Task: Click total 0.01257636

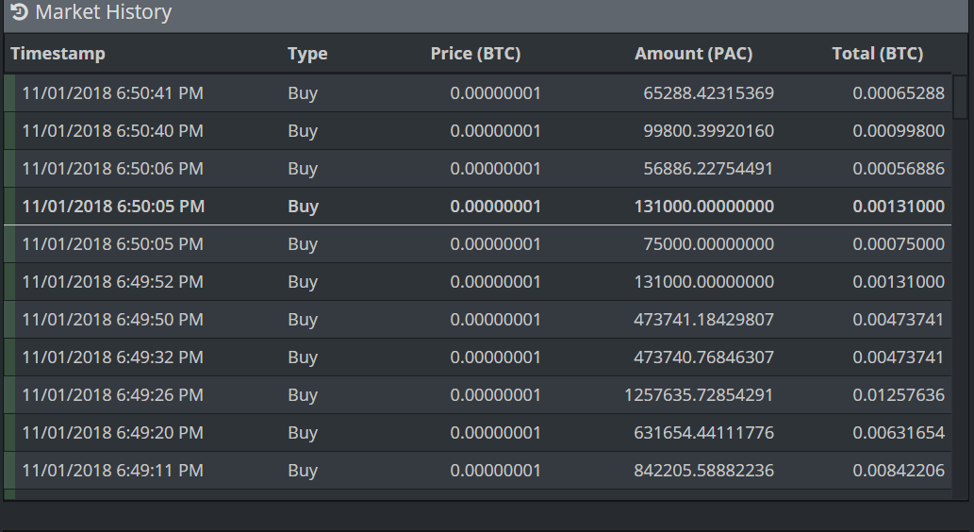Action: [x=899, y=395]
